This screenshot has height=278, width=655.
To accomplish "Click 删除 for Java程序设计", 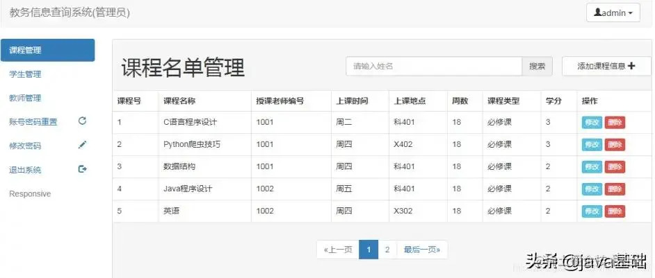I will pyautogui.click(x=615, y=189).
